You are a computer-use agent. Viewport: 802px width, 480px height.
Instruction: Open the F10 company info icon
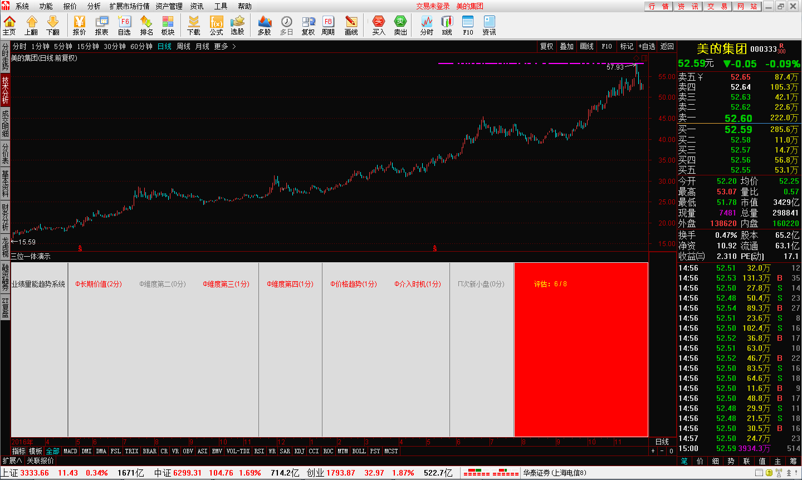pos(468,25)
